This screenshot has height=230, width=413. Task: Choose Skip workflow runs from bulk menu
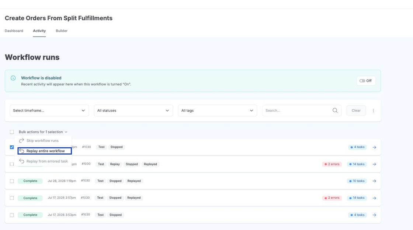coord(43,141)
